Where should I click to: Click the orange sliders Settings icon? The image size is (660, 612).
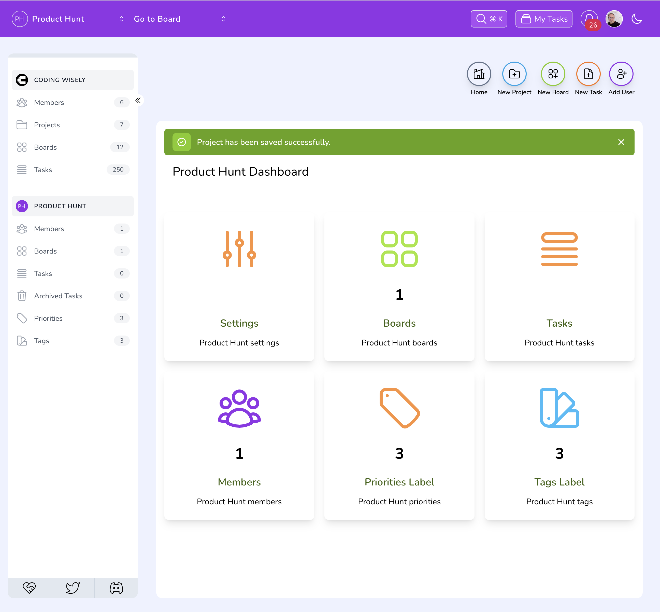[x=239, y=249]
